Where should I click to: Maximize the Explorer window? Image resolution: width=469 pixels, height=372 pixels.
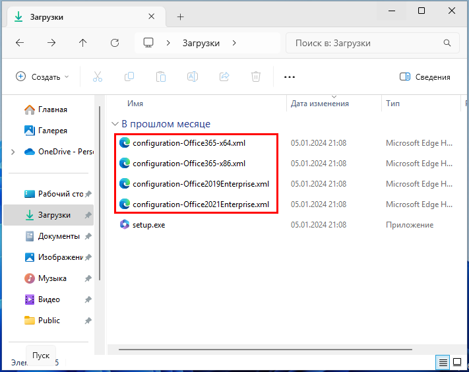(x=422, y=11)
